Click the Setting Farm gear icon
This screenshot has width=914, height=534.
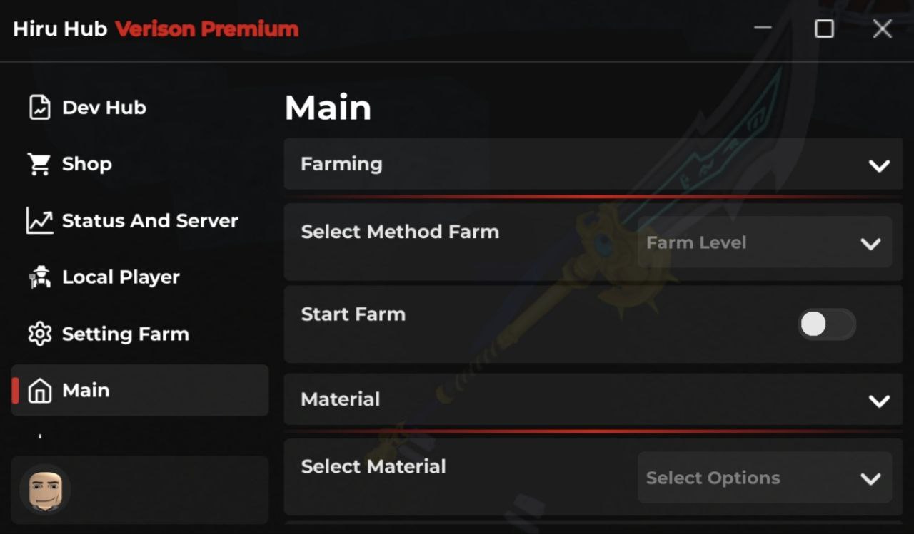40,334
